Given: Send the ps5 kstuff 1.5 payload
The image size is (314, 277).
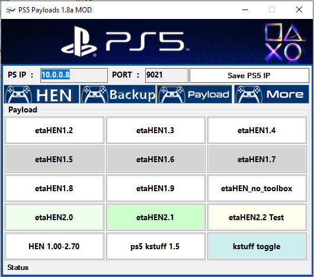Looking at the screenshot, I should click(156, 246).
